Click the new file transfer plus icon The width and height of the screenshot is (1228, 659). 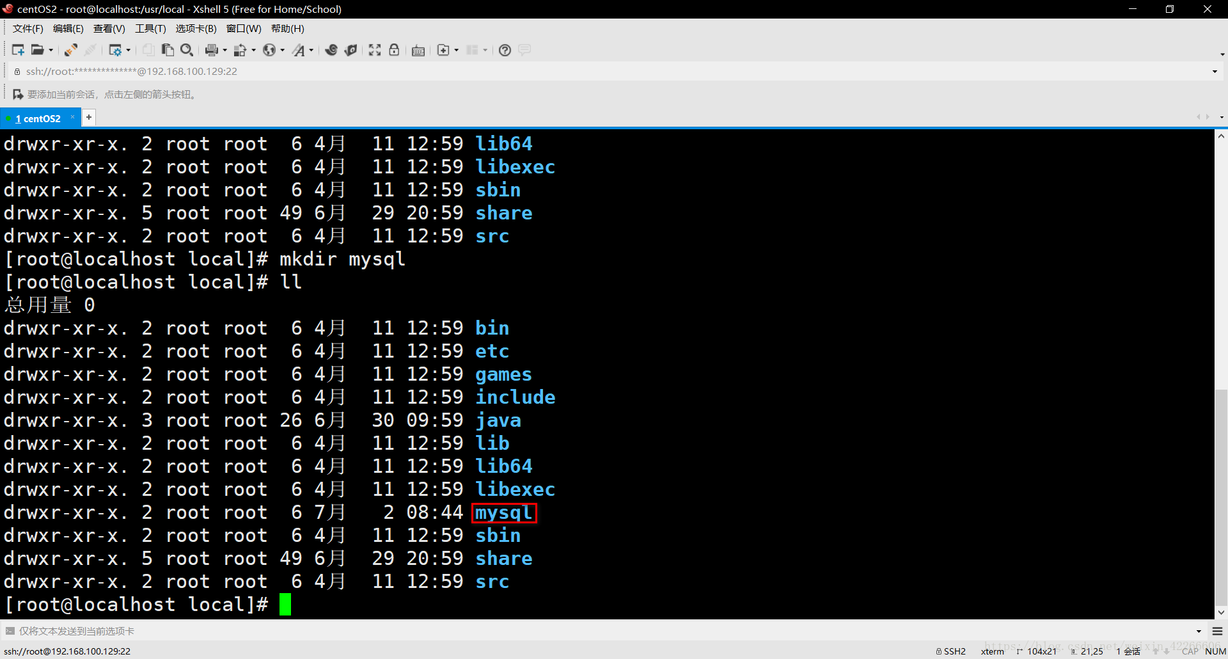pos(443,50)
